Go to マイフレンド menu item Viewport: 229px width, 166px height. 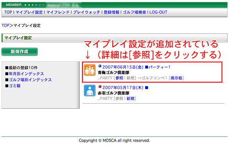(x=58, y=12)
